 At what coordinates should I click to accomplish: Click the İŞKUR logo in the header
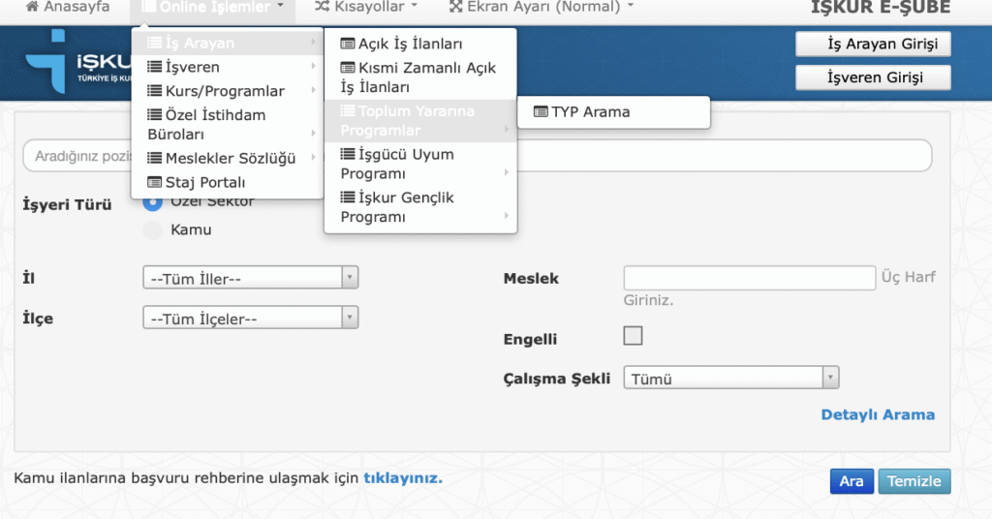tap(77, 62)
